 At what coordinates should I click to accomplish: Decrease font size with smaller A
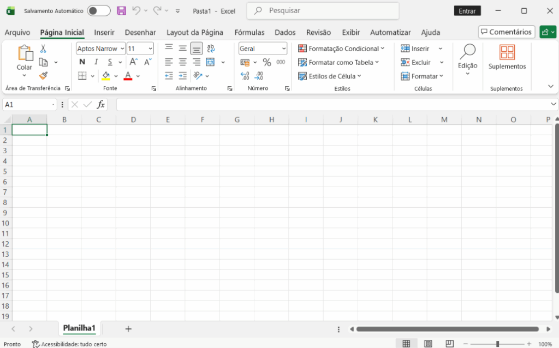pyautogui.click(x=147, y=62)
